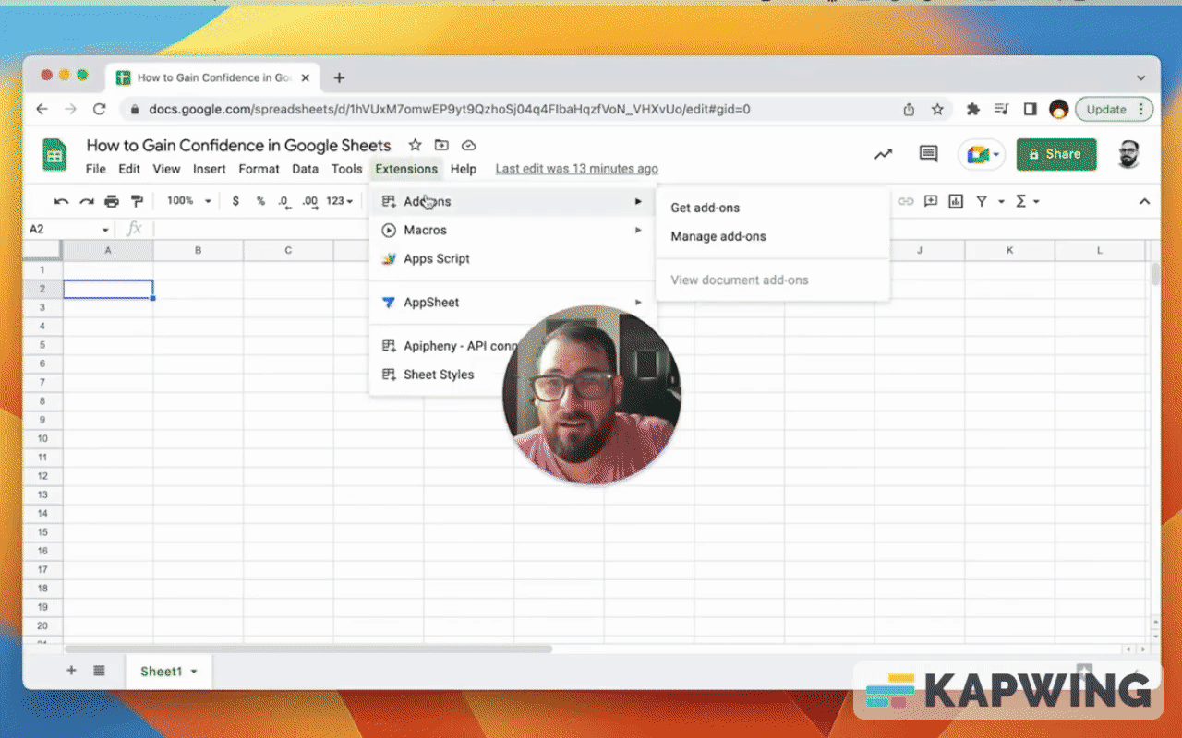Screen dimensions: 1182x738
Task: Open the filter views dropdown arrow
Action: (1001, 202)
